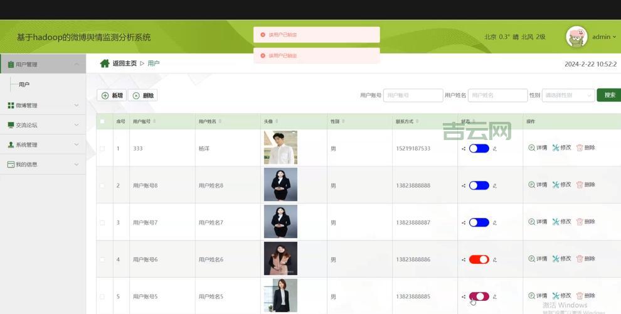Screen dimensions: 621x314
Task: Toggle the status switch for user 333
Action: [x=479, y=149]
